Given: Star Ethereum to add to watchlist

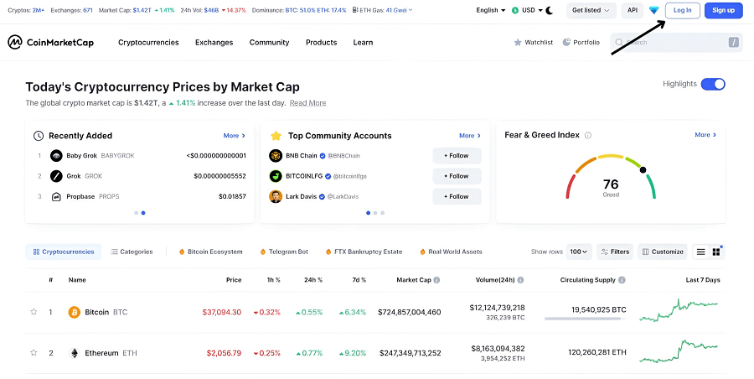Looking at the screenshot, I should pyautogui.click(x=34, y=353).
